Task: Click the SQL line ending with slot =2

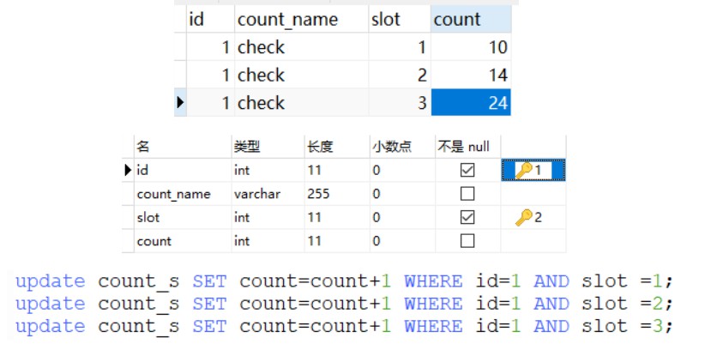Action: pos(345,304)
